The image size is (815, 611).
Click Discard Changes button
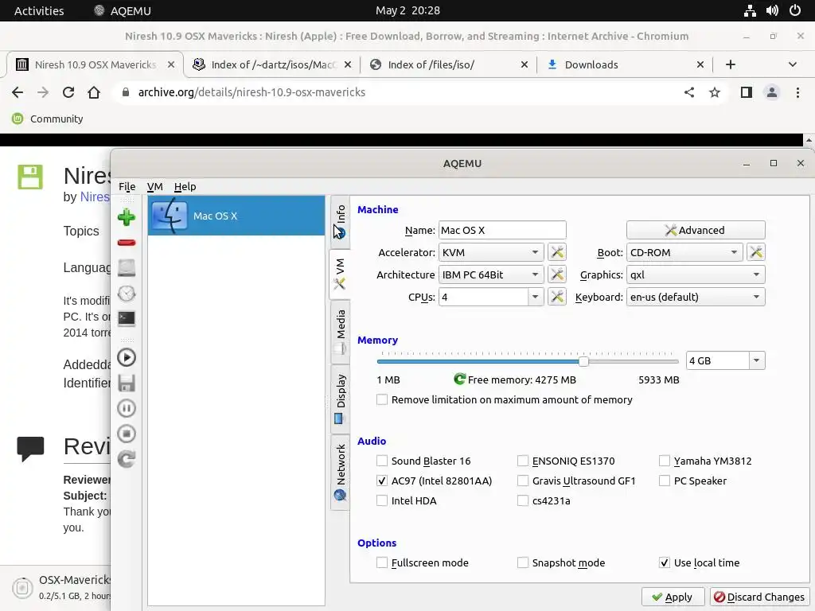759,597
